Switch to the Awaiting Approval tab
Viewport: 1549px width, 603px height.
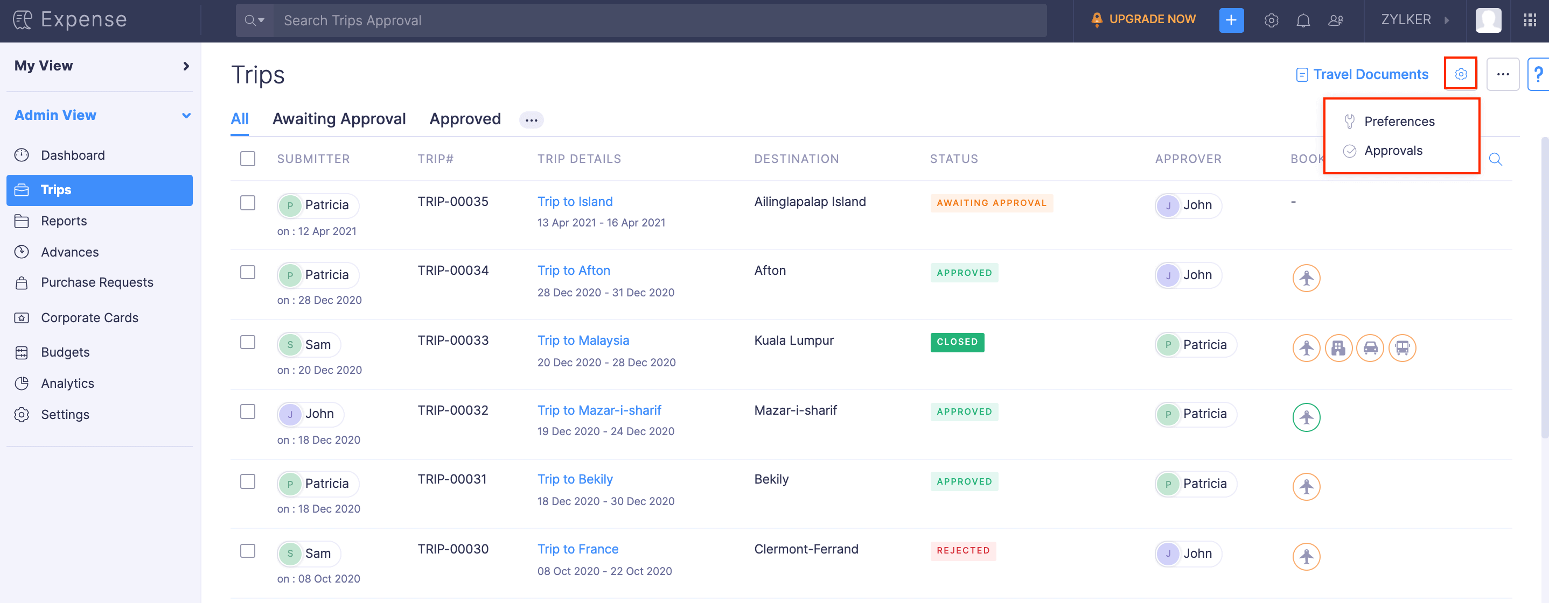coord(339,119)
